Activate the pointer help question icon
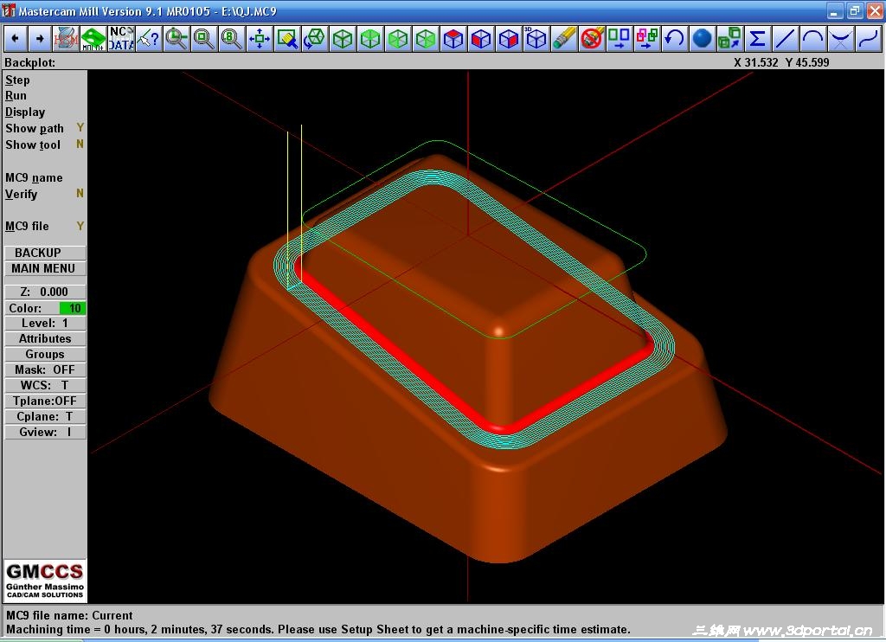 (149, 38)
